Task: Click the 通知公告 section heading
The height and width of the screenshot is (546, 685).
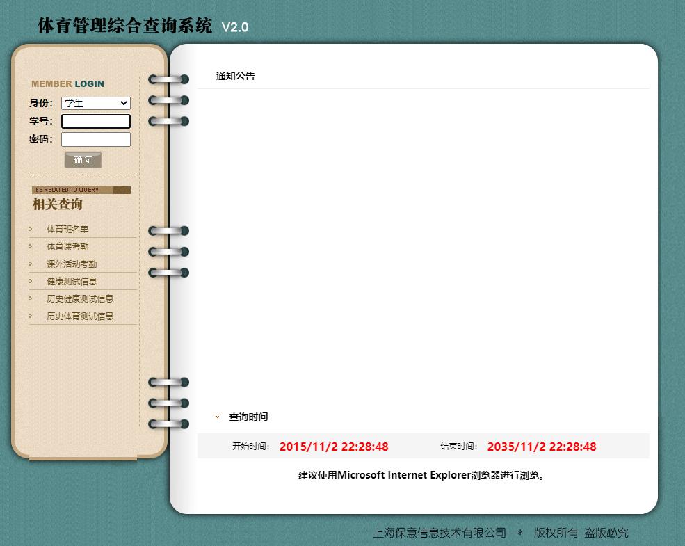Action: [x=235, y=76]
